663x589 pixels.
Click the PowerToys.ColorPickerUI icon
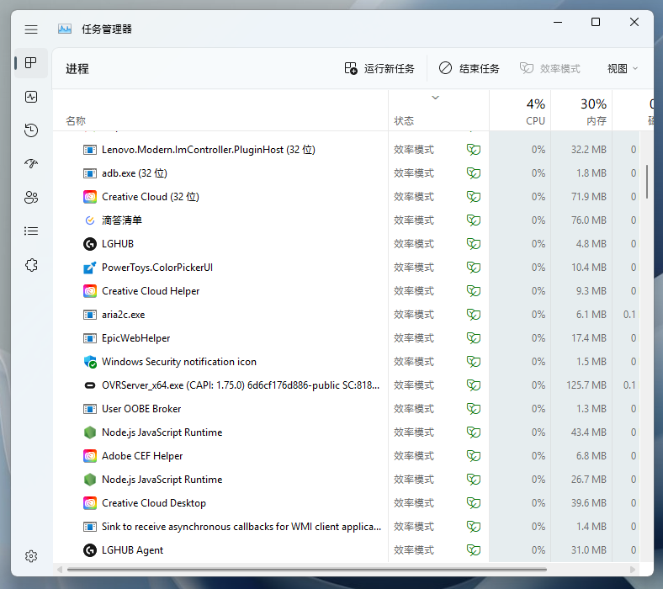click(x=90, y=268)
